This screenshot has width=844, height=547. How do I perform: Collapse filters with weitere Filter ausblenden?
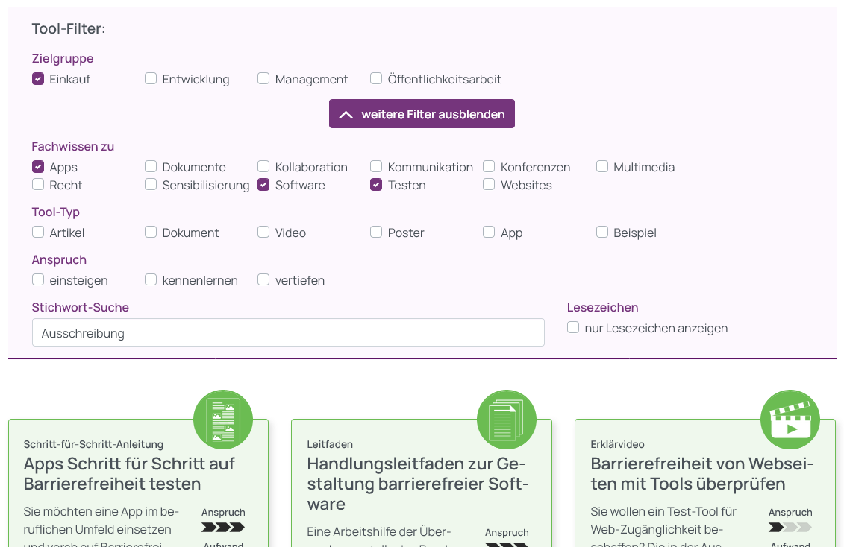[422, 113]
